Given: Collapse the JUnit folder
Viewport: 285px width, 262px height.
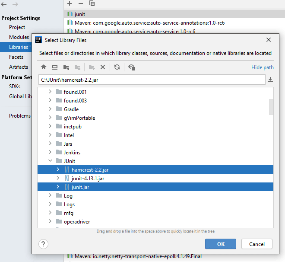Looking at the screenshot, I should [50, 161].
